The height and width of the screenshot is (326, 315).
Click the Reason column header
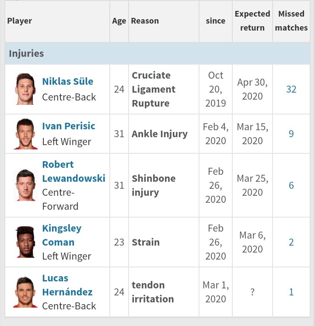[x=145, y=21]
